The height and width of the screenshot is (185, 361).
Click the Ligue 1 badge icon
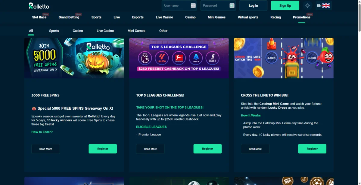point(213,58)
